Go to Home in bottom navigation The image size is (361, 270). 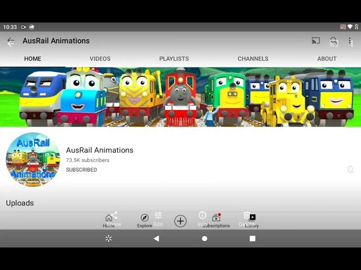tap(109, 220)
